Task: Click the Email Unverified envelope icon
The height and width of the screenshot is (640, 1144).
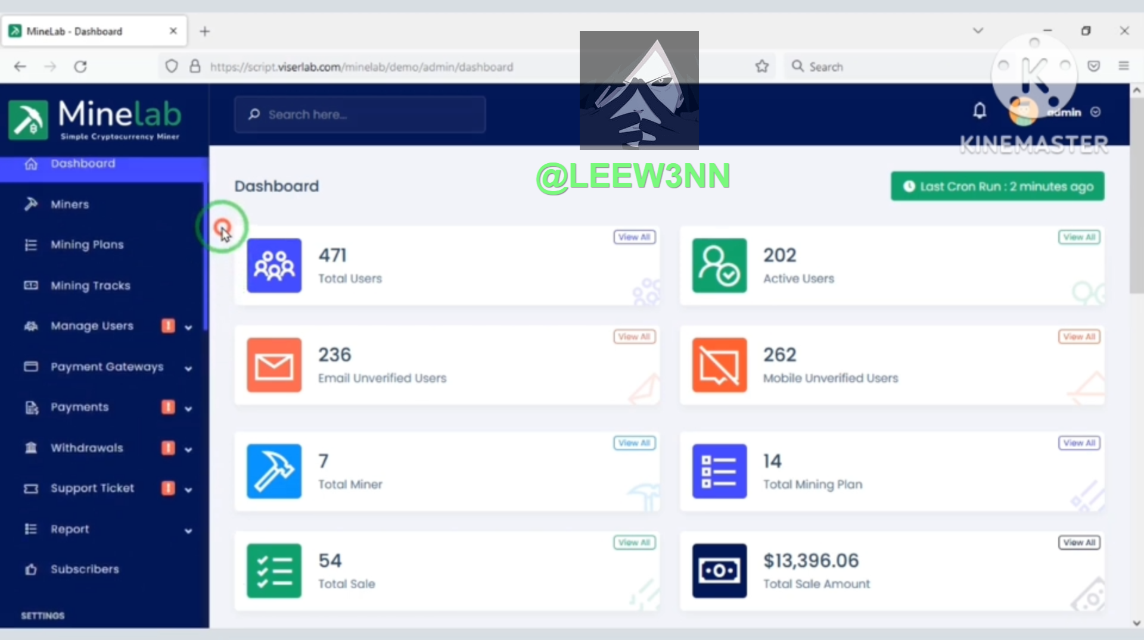Action: [x=274, y=365]
